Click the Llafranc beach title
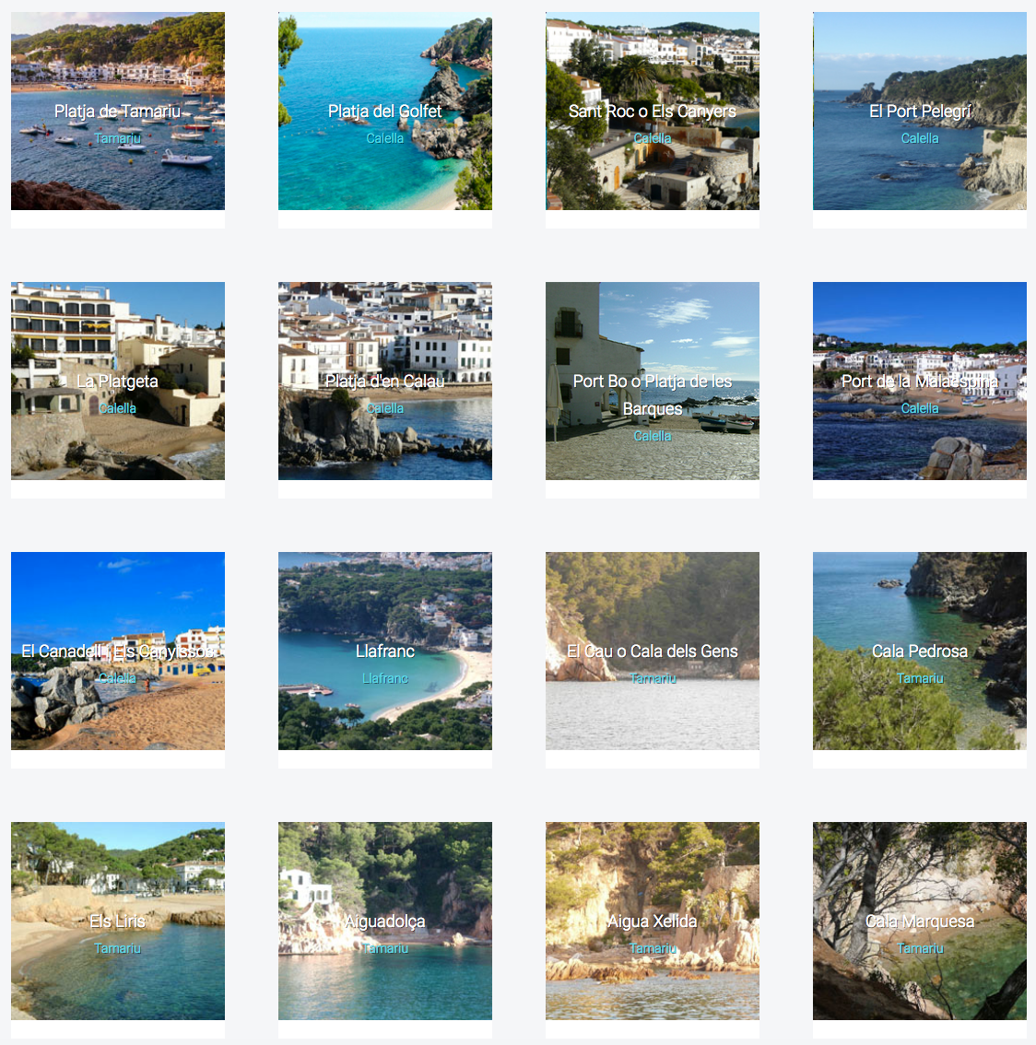 pyautogui.click(x=385, y=652)
